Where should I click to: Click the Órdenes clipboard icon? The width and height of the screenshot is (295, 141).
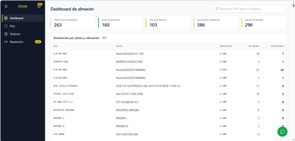coord(6,34)
